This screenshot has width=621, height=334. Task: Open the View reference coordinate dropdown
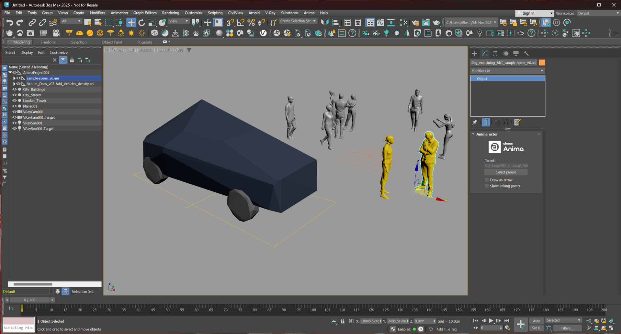[178, 21]
